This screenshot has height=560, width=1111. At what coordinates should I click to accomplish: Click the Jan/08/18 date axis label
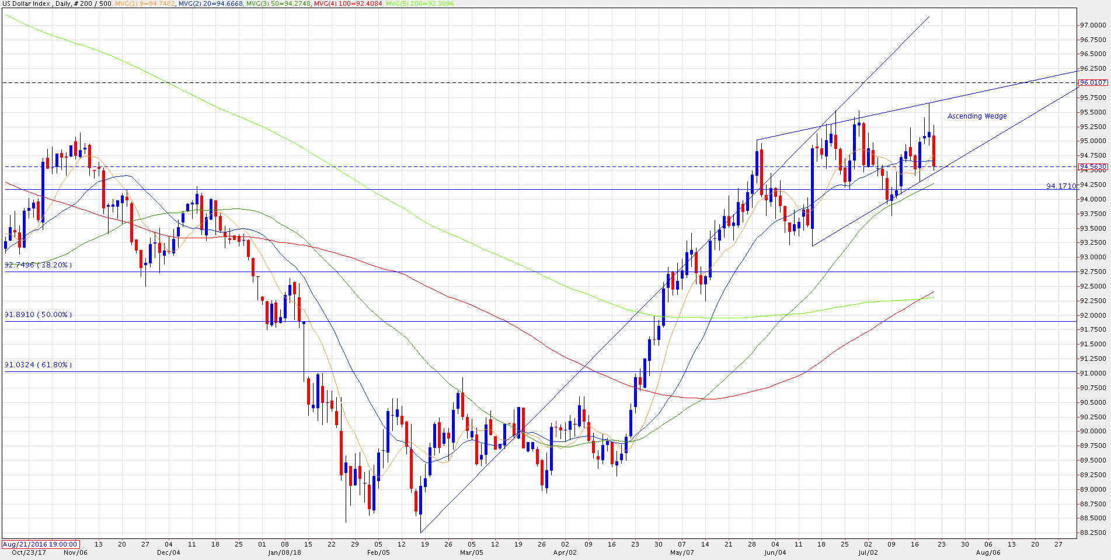tap(284, 552)
